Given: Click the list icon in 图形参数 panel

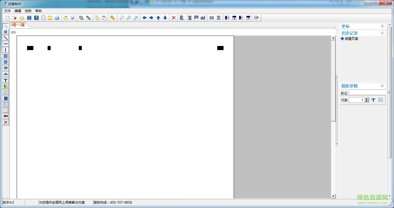Looking at the screenshot, I should click(x=381, y=100).
